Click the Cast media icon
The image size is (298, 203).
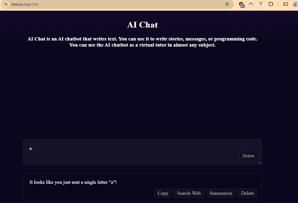click(286, 4)
